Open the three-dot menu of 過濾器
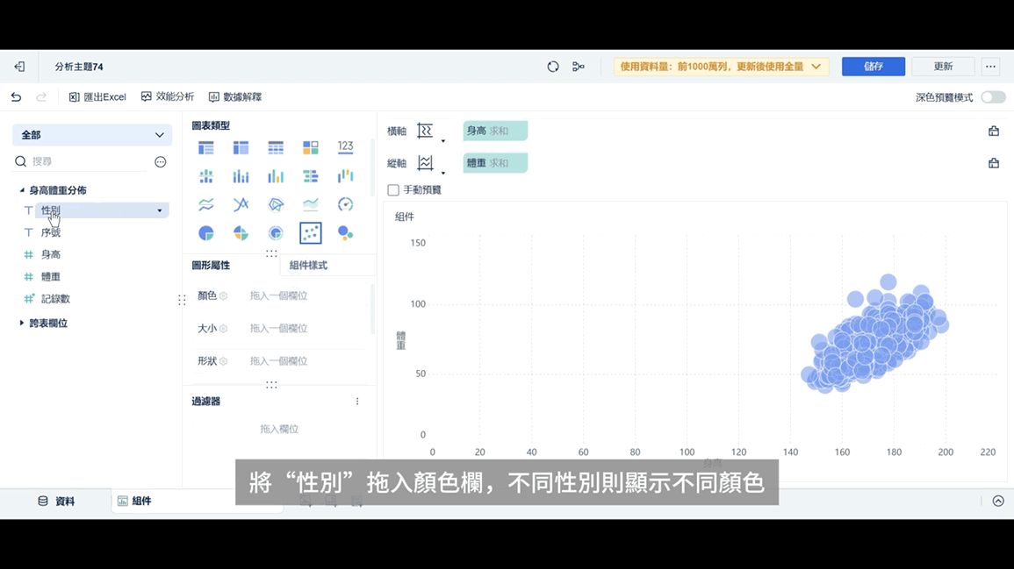1014x569 pixels. [x=357, y=402]
